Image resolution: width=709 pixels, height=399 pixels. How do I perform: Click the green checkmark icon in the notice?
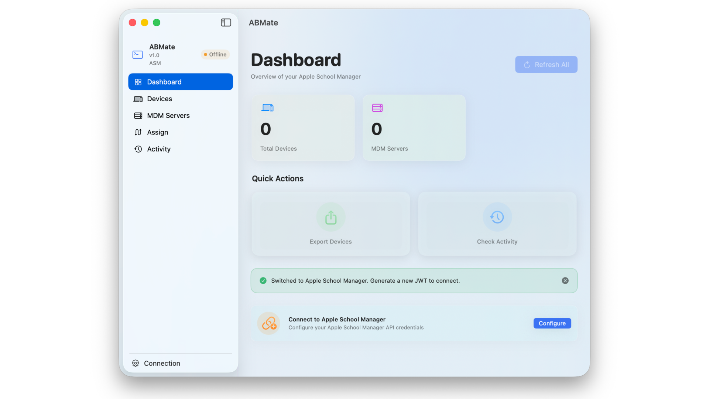click(x=263, y=281)
